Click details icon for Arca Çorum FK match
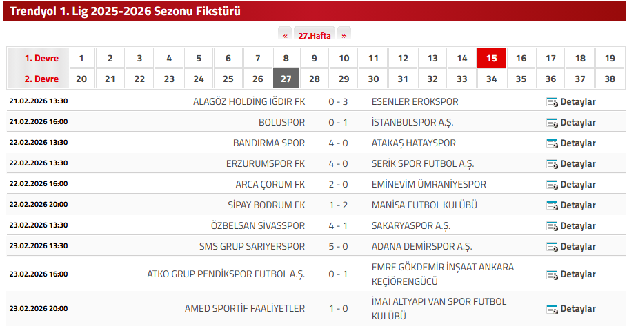This screenshot has height=331, width=627. pyautogui.click(x=552, y=185)
